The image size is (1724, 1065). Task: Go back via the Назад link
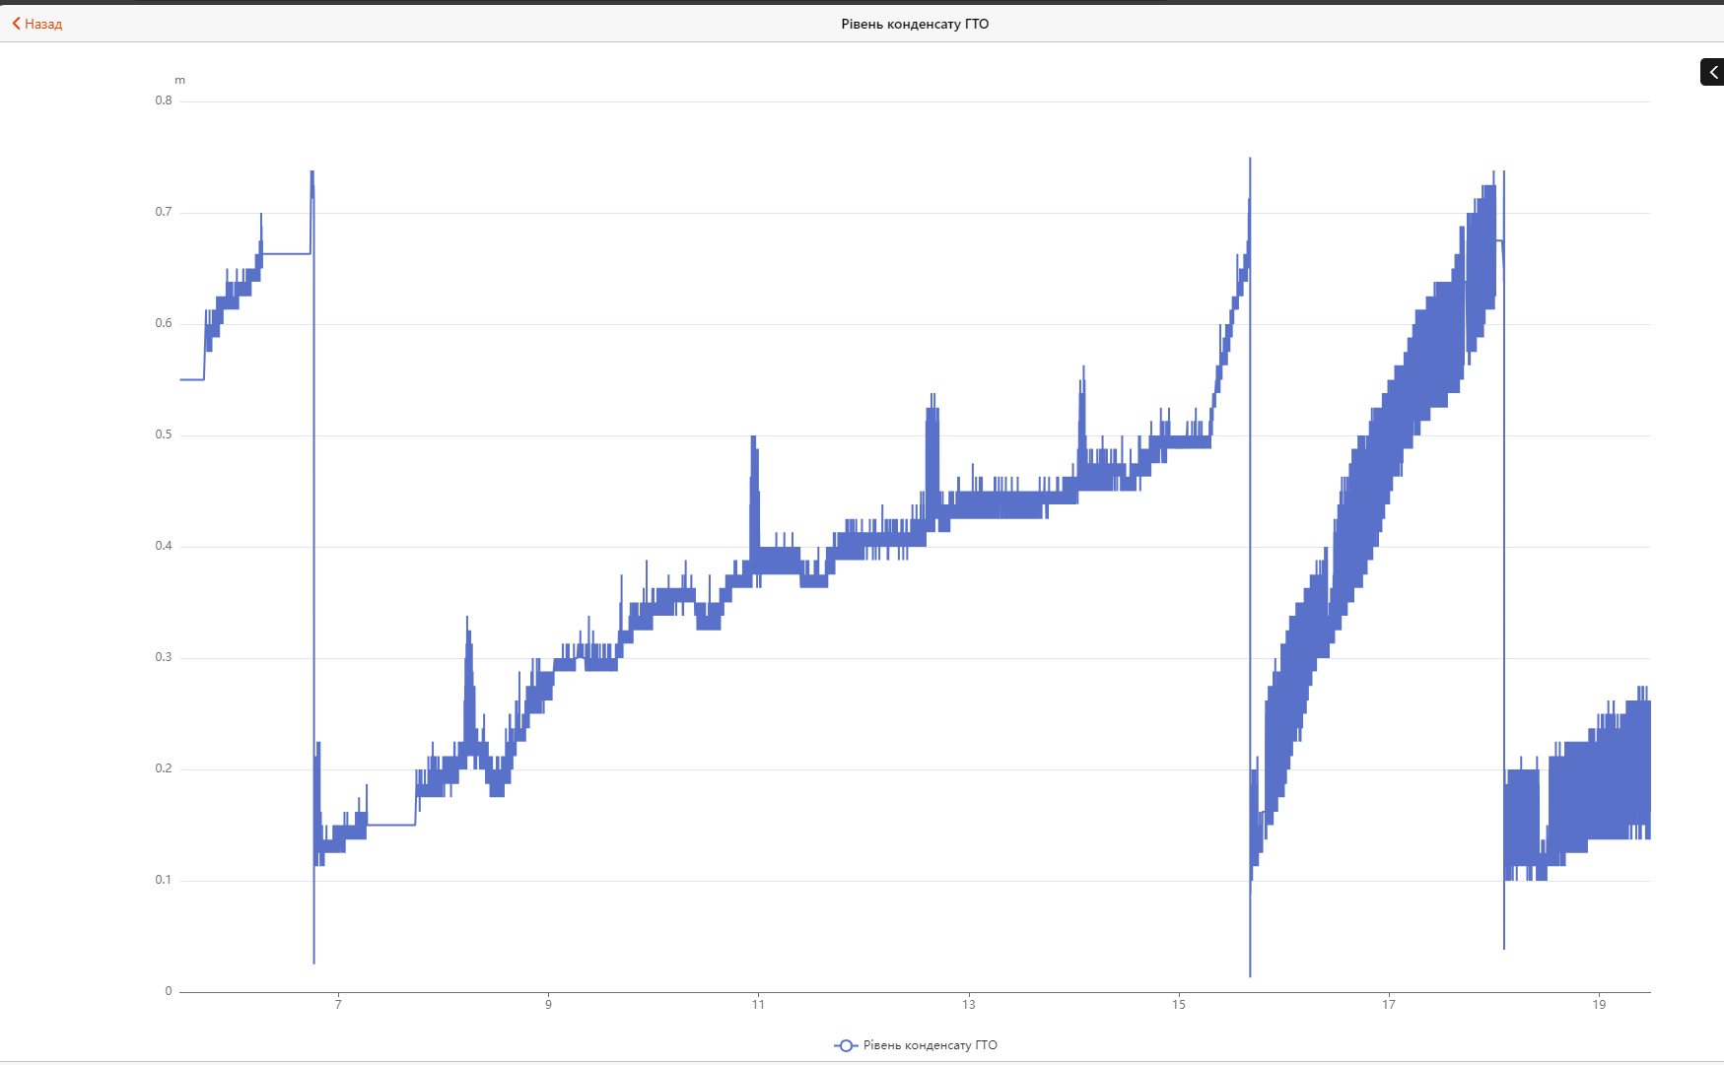pos(37,24)
